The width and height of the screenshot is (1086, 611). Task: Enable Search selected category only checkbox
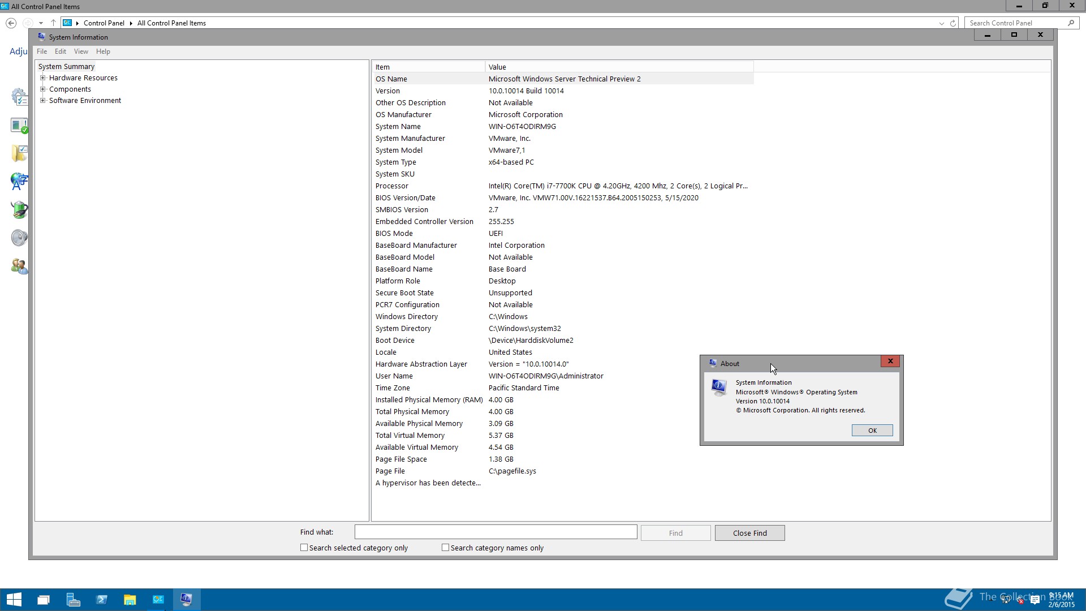pos(304,548)
